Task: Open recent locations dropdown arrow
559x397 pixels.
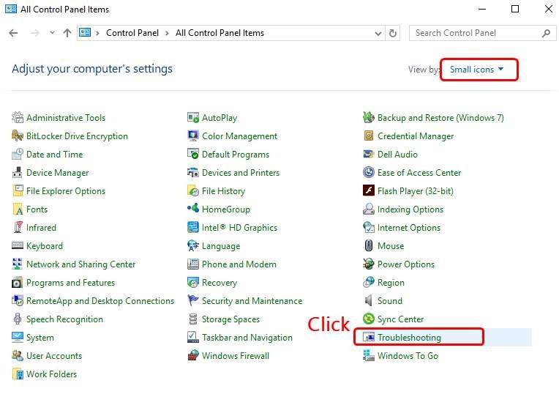Action: (x=51, y=33)
